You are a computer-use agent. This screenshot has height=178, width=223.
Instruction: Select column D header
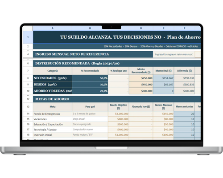[x=141, y=28]
